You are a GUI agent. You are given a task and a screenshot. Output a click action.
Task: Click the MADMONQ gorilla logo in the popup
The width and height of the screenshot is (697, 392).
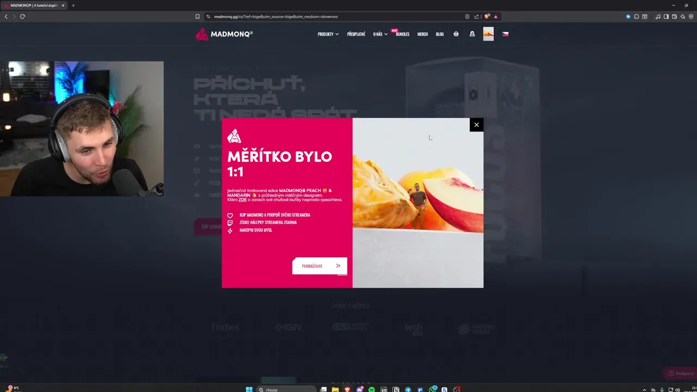[234, 136]
